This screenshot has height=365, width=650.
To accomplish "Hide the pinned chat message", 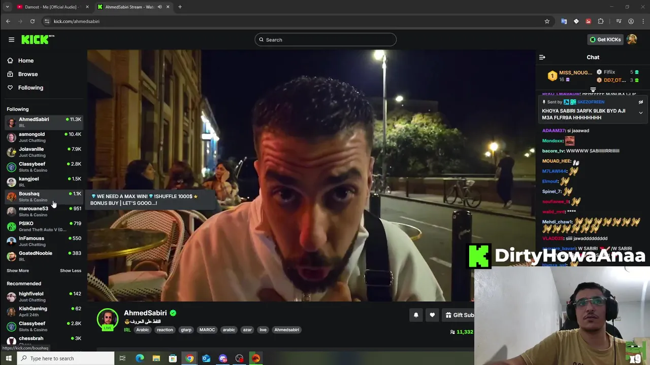I will [x=641, y=102].
